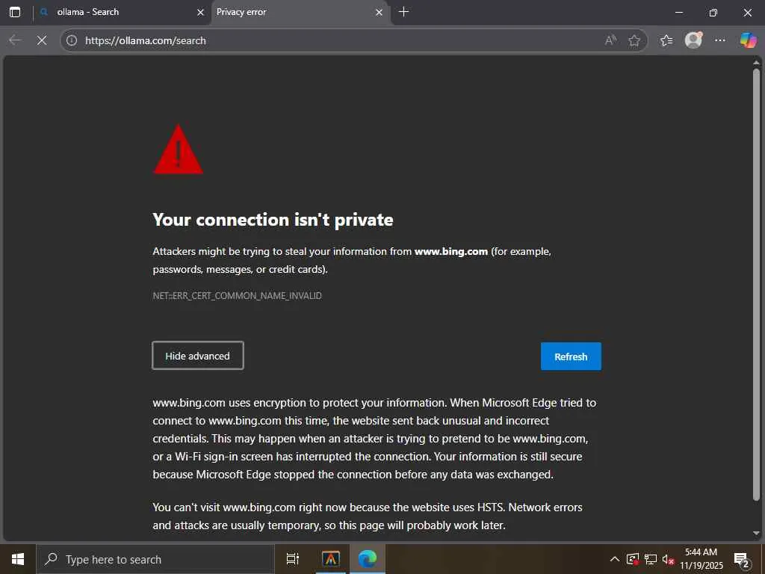Open Settings and more menu
The width and height of the screenshot is (765, 574).
(720, 40)
